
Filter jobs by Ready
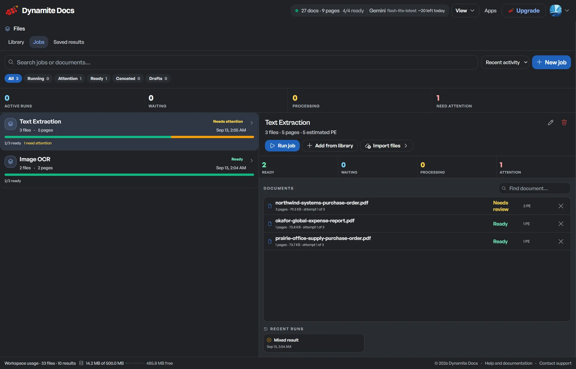[x=99, y=79]
